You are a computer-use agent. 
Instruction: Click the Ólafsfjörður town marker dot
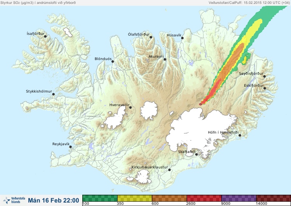pyautogui.click(x=151, y=37)
